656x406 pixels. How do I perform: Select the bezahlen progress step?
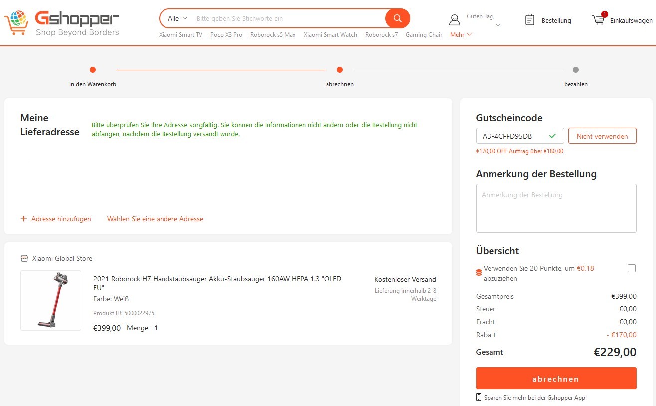pyautogui.click(x=576, y=77)
